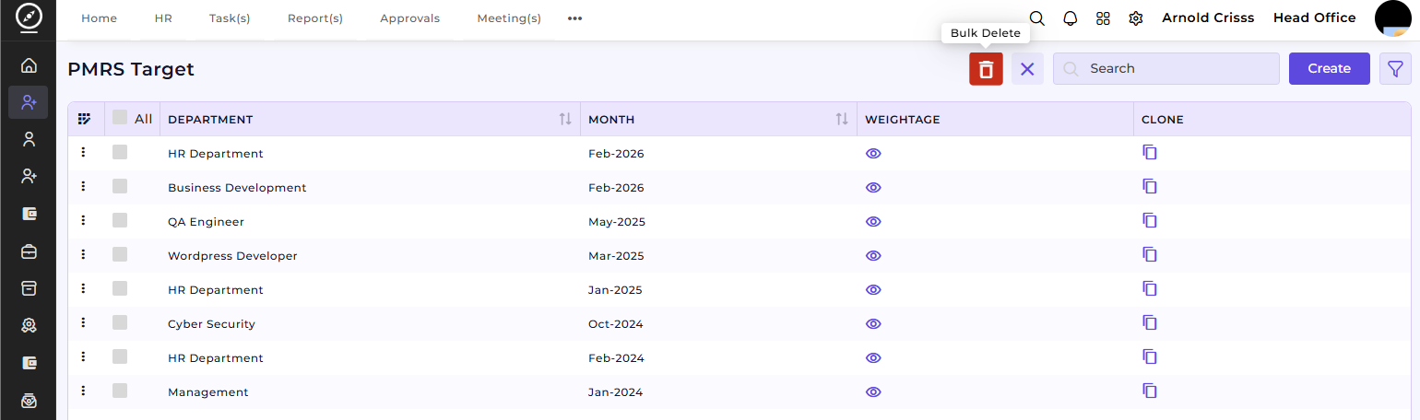Click the compass logo at top left

pyautogui.click(x=29, y=18)
